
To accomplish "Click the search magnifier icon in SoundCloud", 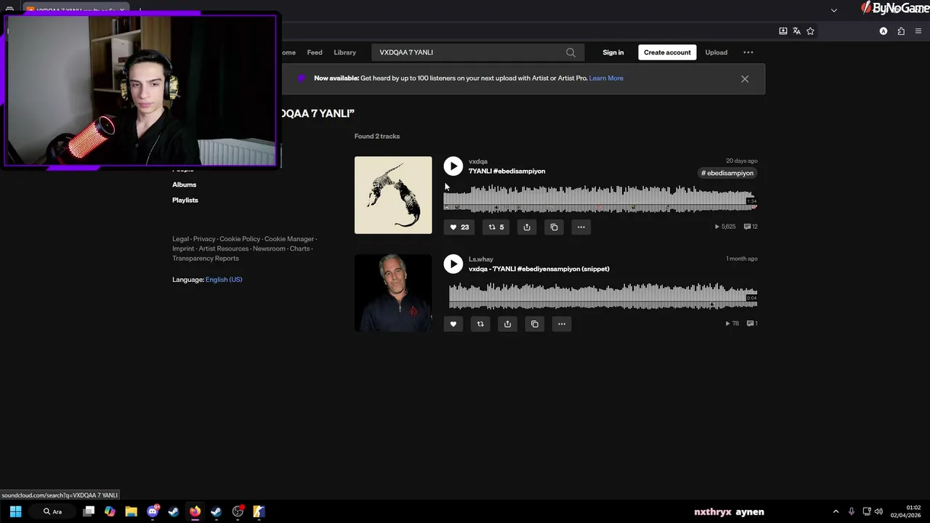I will (570, 52).
